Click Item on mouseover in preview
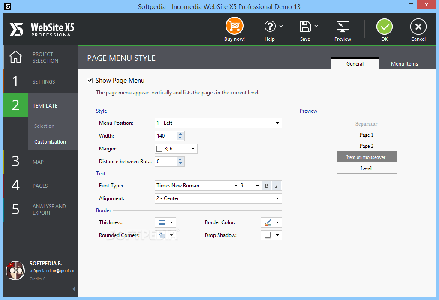This screenshot has height=300, width=439. point(367,157)
